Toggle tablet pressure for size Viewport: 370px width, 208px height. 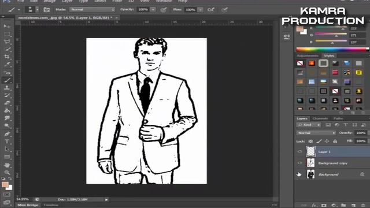(224, 10)
